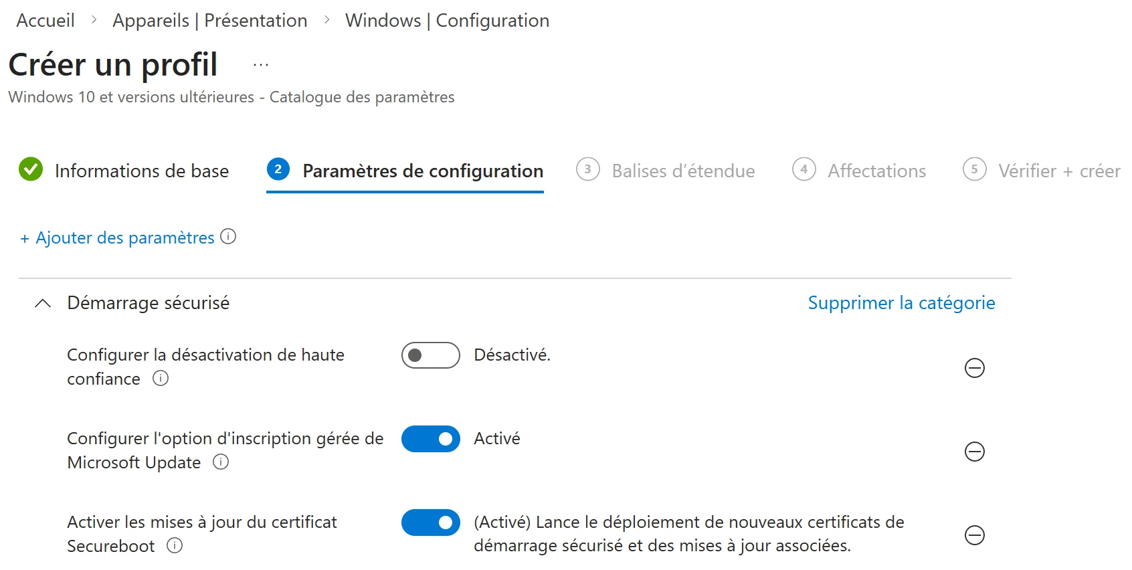
Task: Remove the Microsoft Update setting via minus icon
Action: pyautogui.click(x=975, y=452)
